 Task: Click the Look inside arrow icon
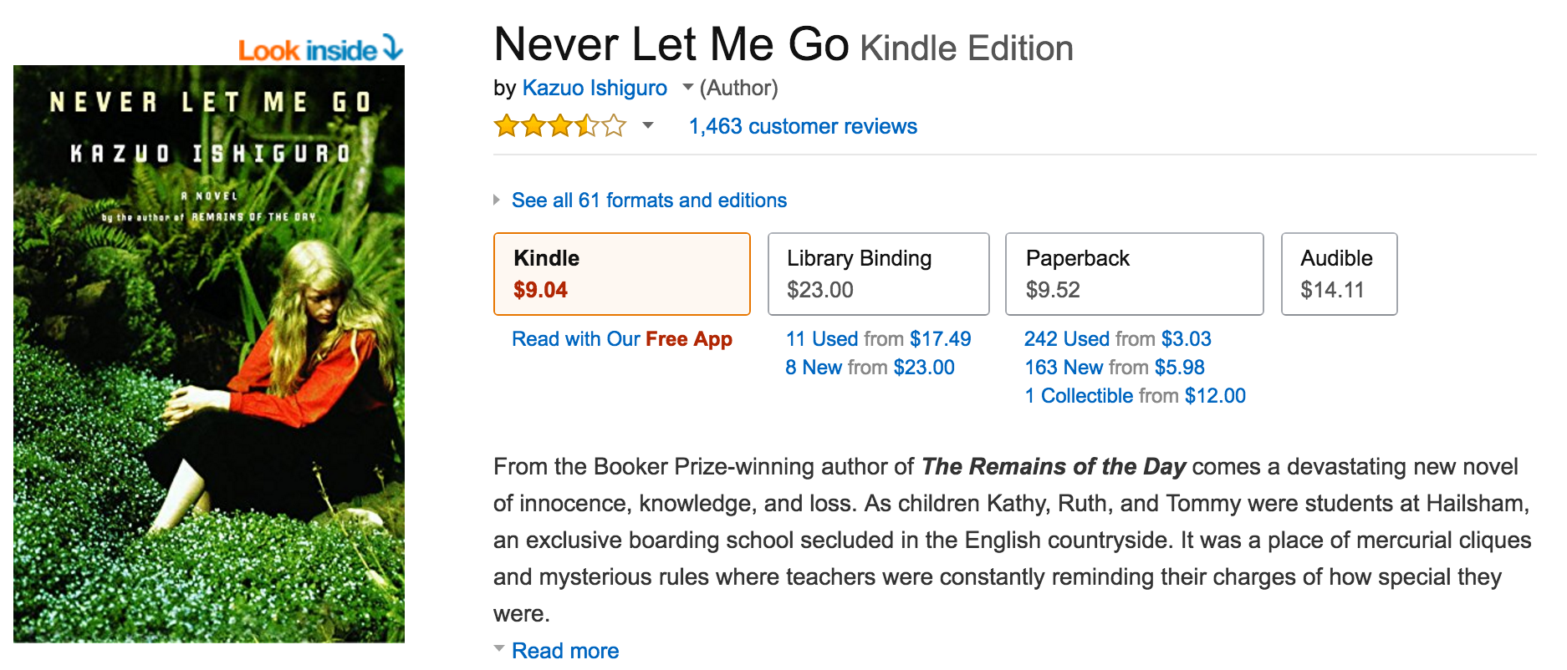click(393, 48)
